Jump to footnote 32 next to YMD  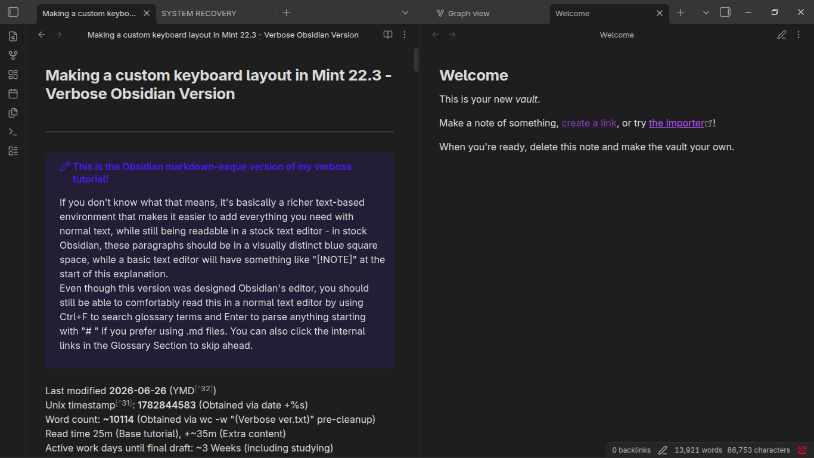click(204, 389)
